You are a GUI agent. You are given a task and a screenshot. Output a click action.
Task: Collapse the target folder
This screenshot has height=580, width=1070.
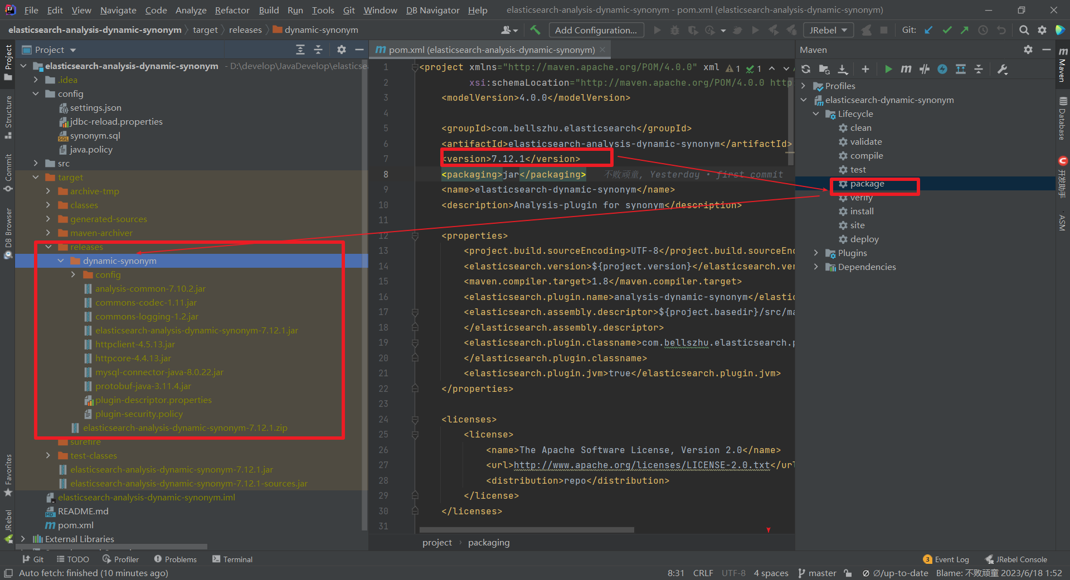point(36,177)
